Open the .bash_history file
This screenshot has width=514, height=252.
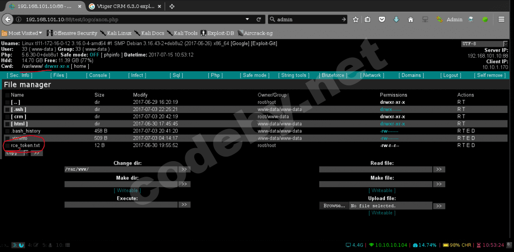(26, 131)
